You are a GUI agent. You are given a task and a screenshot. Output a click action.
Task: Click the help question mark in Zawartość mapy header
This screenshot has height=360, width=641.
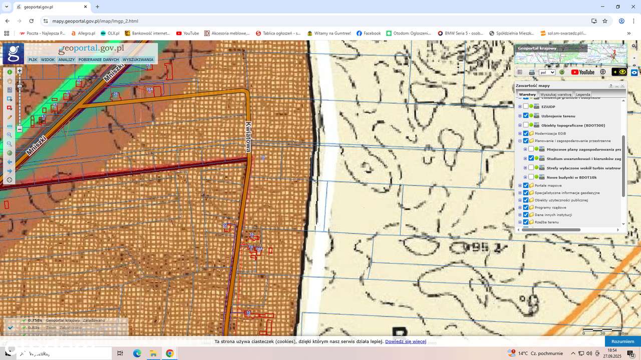coord(611,86)
